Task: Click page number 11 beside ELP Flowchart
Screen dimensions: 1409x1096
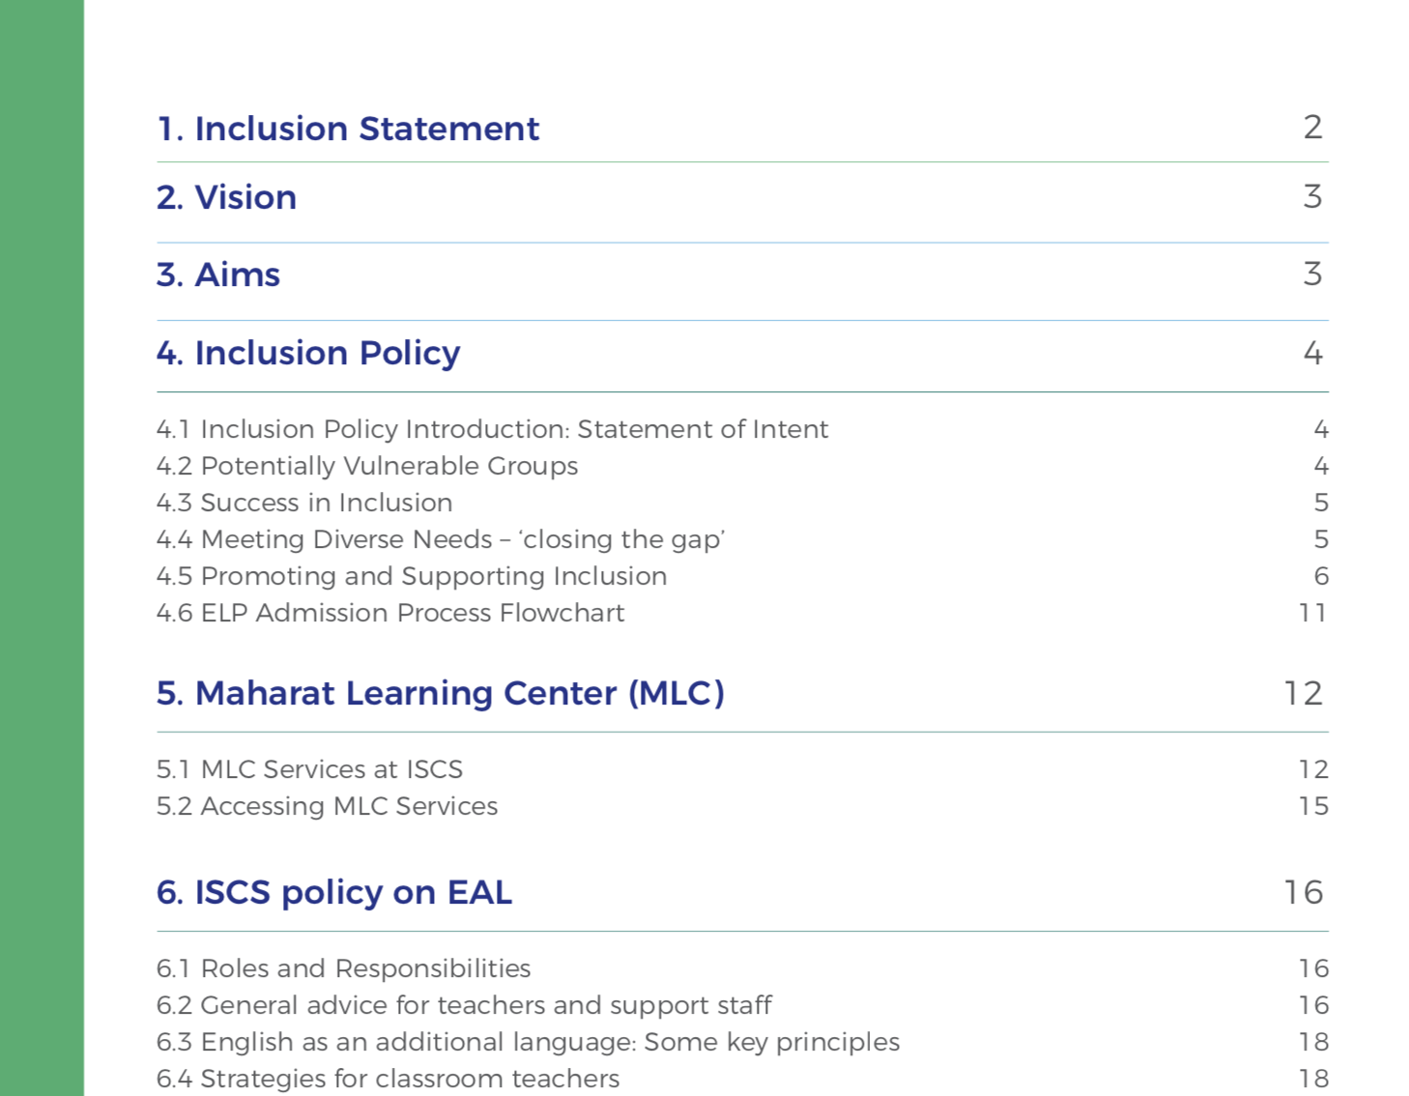Action: (x=1313, y=613)
